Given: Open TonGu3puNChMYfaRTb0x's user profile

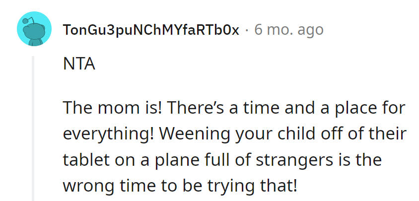Looking at the screenshot, I should pos(150,30).
